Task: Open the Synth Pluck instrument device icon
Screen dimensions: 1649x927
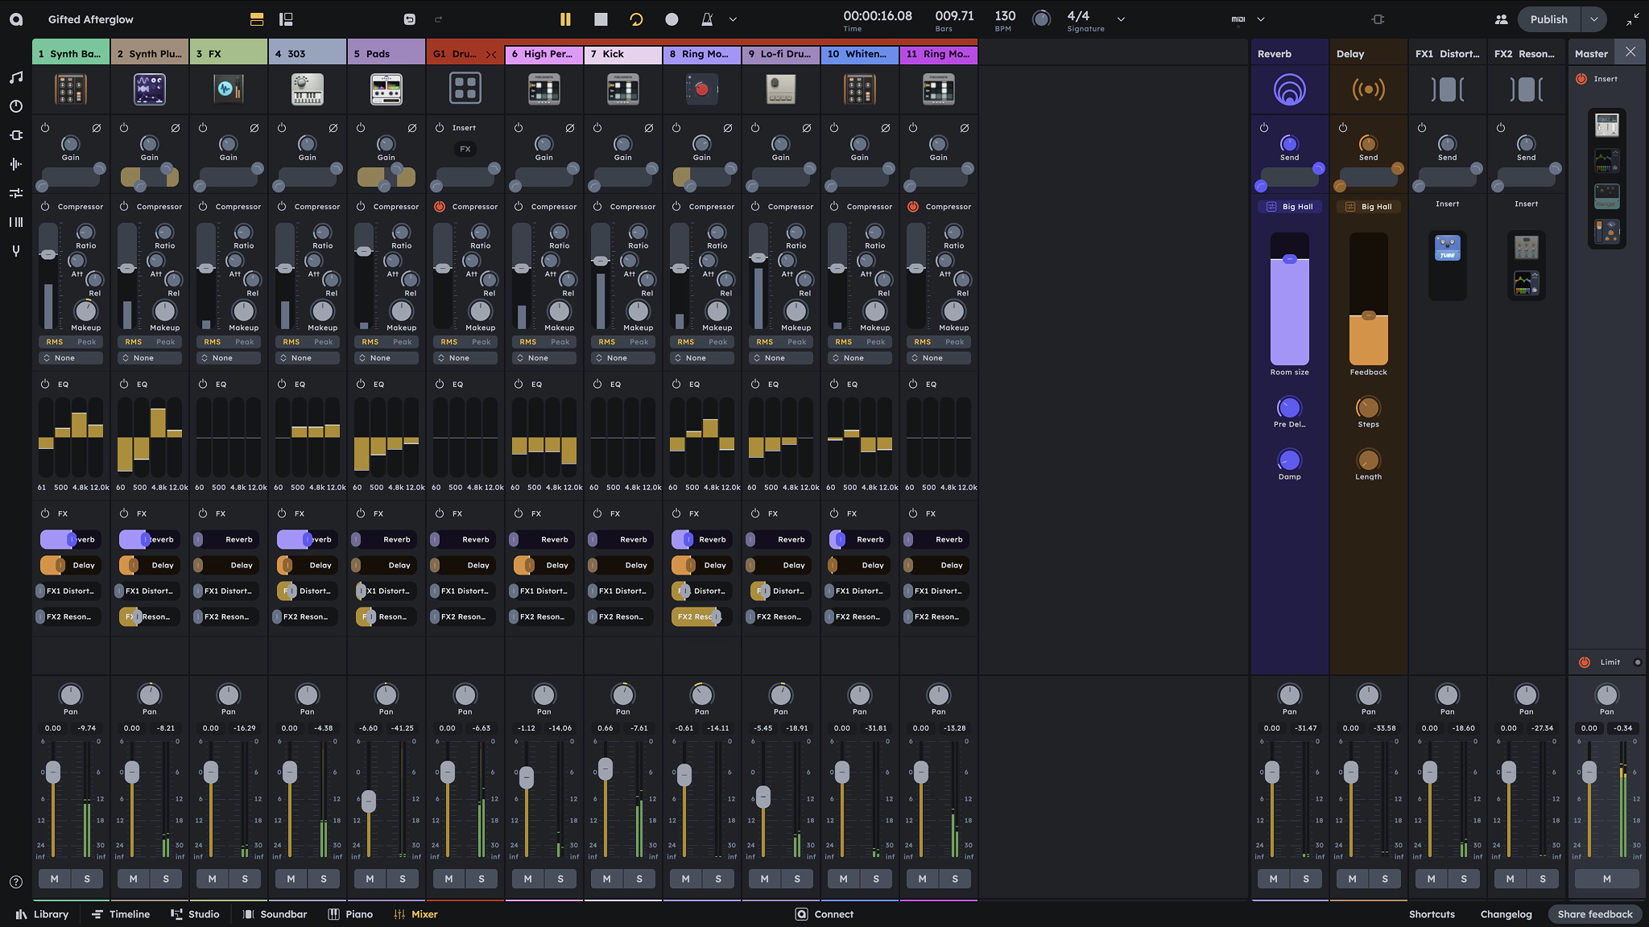Action: coord(150,89)
